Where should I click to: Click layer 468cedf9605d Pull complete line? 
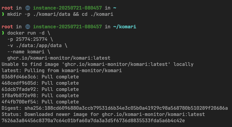(40, 83)
